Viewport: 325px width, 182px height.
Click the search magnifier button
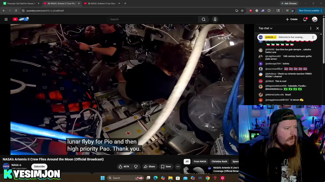204,19
